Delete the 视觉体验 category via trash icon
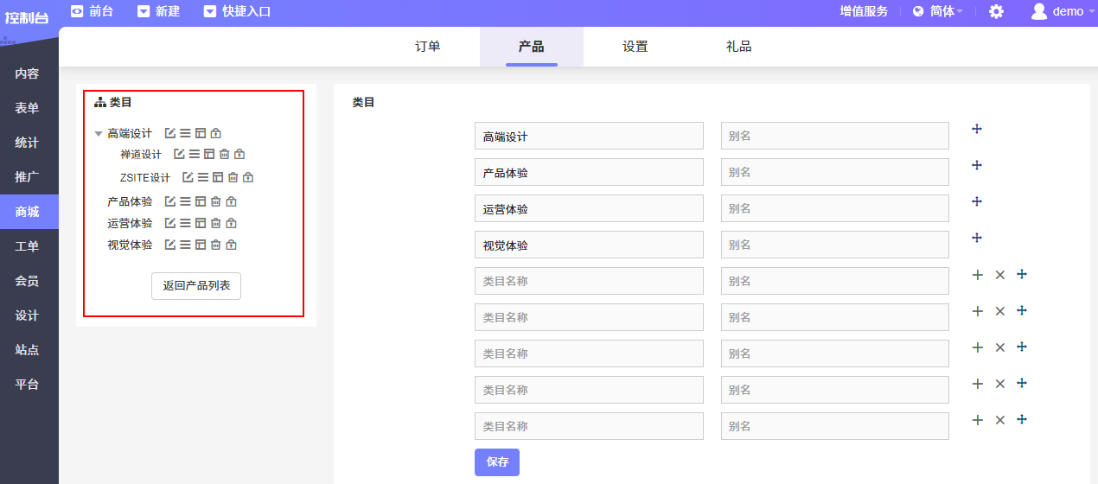 point(216,245)
